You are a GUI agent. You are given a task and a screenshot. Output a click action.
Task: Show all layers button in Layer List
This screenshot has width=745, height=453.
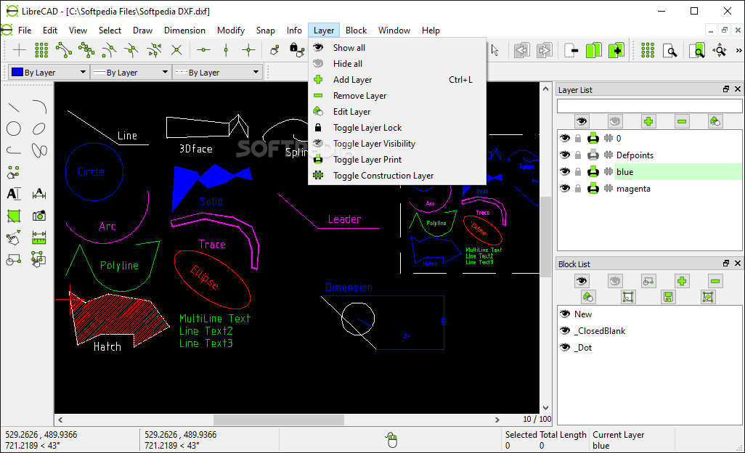tap(581, 121)
